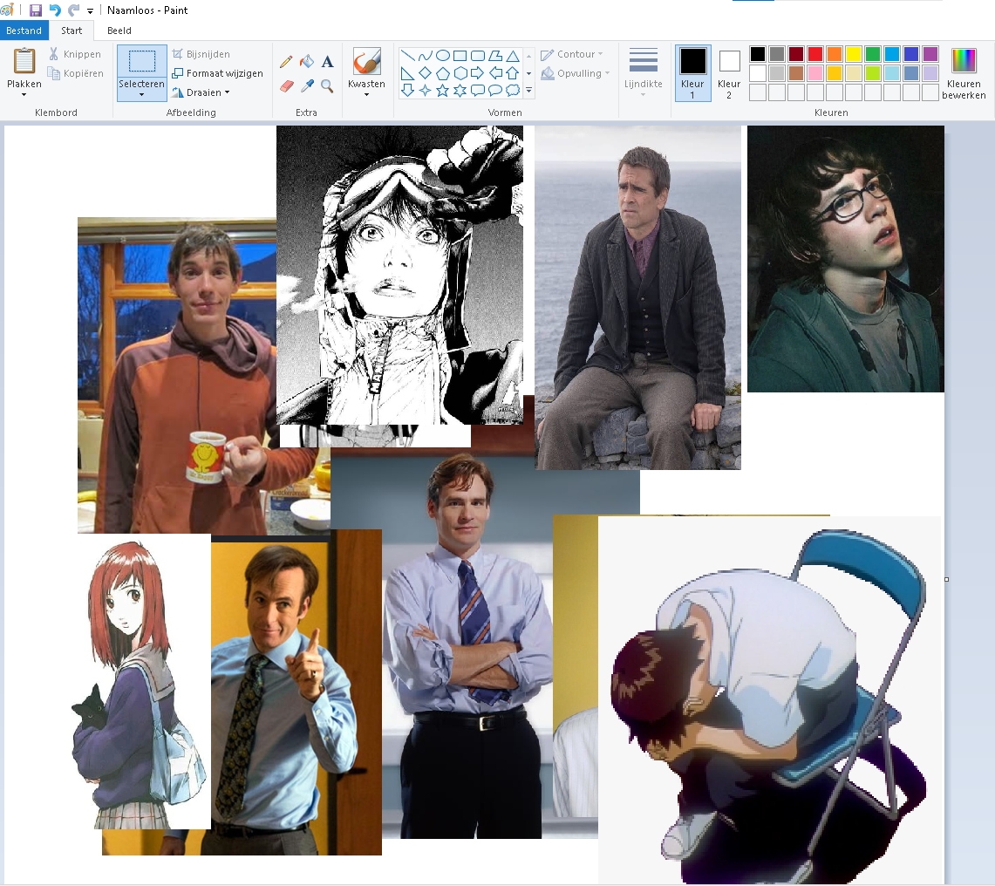Image resolution: width=995 pixels, height=886 pixels.
Task: Click the Plakken clipboard icon
Action: coord(24,61)
